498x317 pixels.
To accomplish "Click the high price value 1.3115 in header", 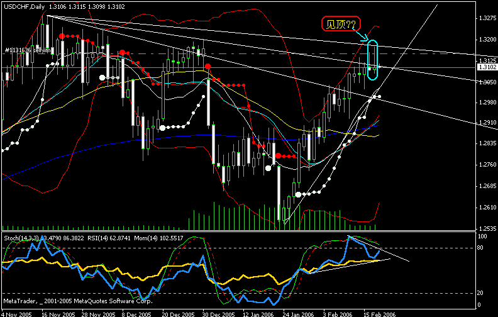I will 77,7.
